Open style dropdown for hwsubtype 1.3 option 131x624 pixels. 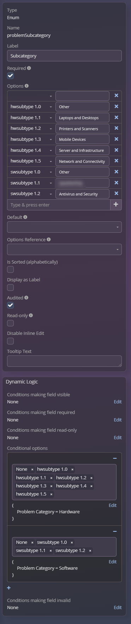tap(51, 139)
